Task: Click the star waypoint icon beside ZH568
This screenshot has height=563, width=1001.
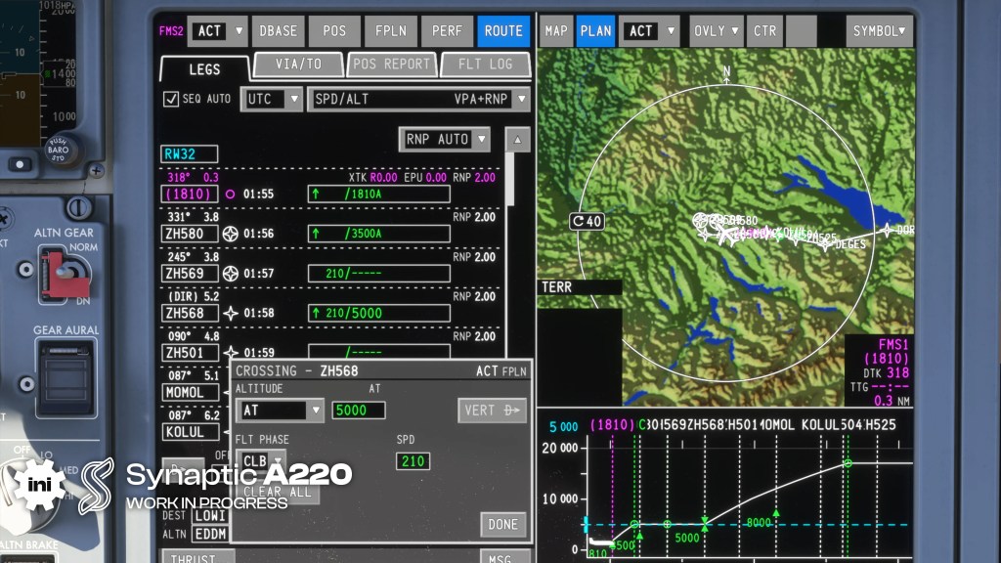Action: 231,313
